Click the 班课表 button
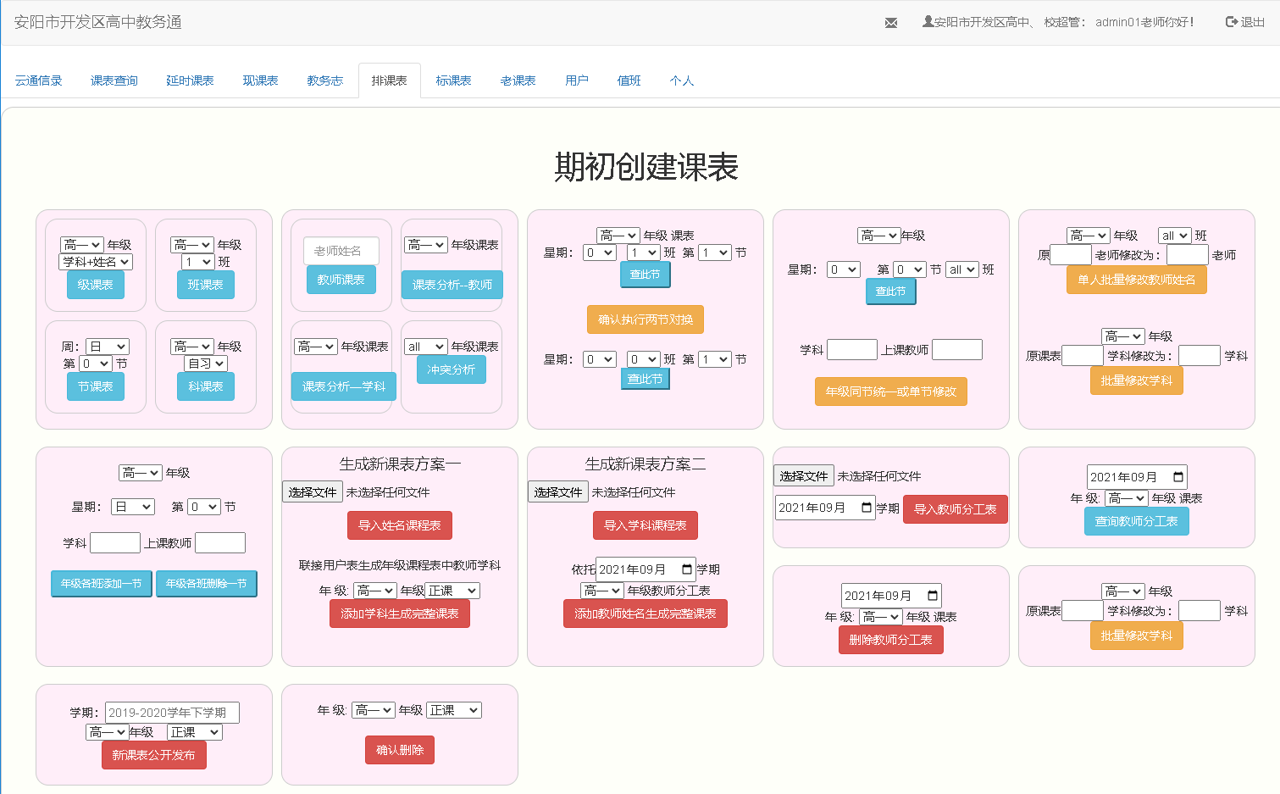This screenshot has width=1280, height=794. tap(206, 285)
